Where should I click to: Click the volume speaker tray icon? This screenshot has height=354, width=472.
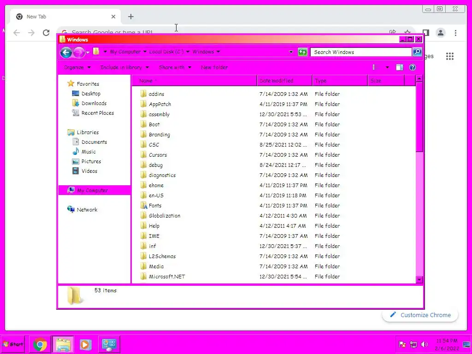click(425, 344)
